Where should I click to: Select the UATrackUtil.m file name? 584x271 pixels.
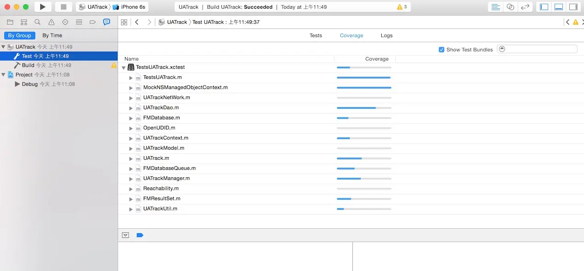coord(160,209)
